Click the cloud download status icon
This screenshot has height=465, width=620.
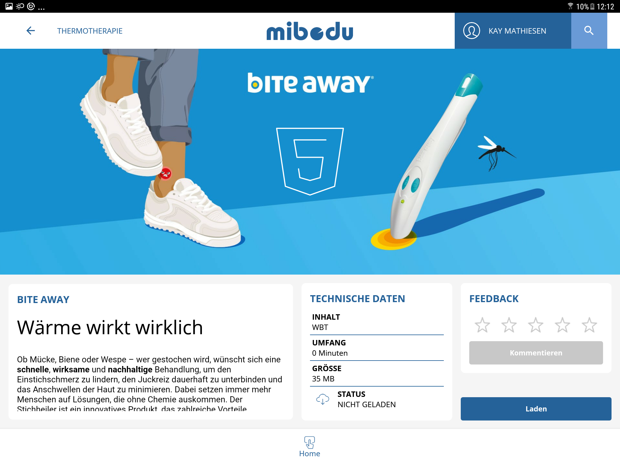(x=323, y=399)
